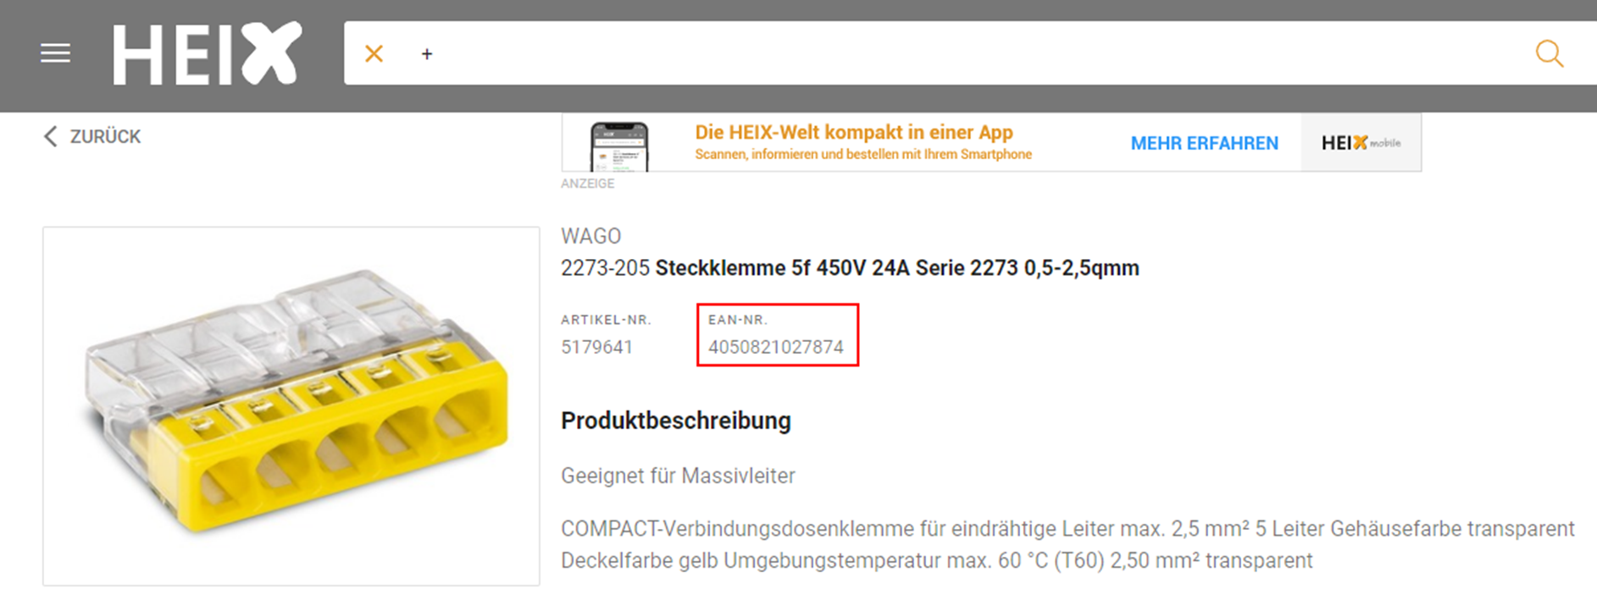The height and width of the screenshot is (589, 1597).
Task: Click the back chevron arrow icon
Action: (50, 136)
